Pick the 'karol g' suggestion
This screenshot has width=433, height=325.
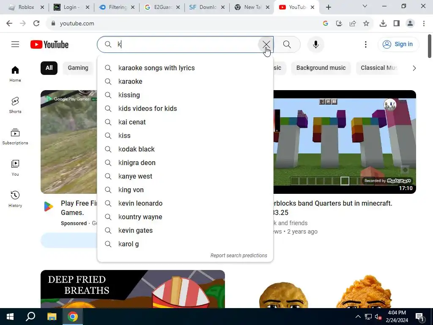coord(185,244)
